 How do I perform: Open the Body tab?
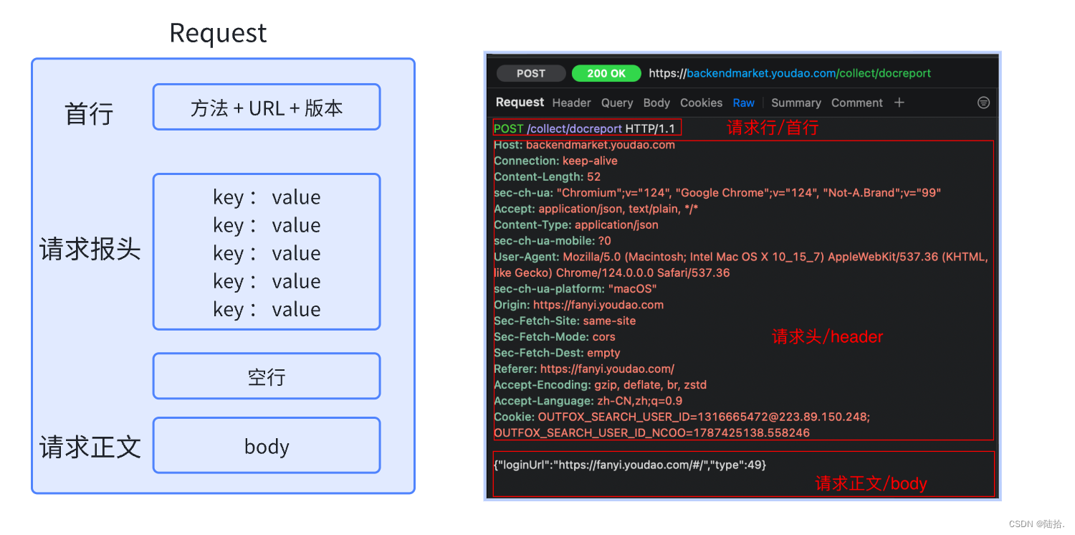tap(656, 103)
